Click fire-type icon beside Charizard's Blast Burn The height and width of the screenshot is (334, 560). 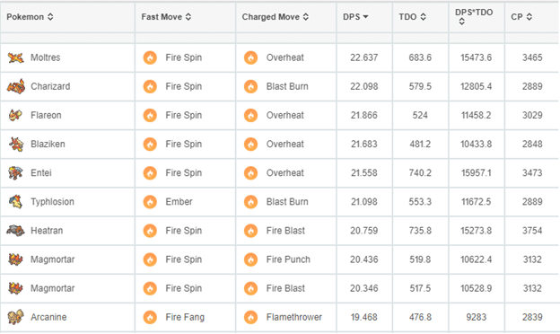tap(250, 86)
